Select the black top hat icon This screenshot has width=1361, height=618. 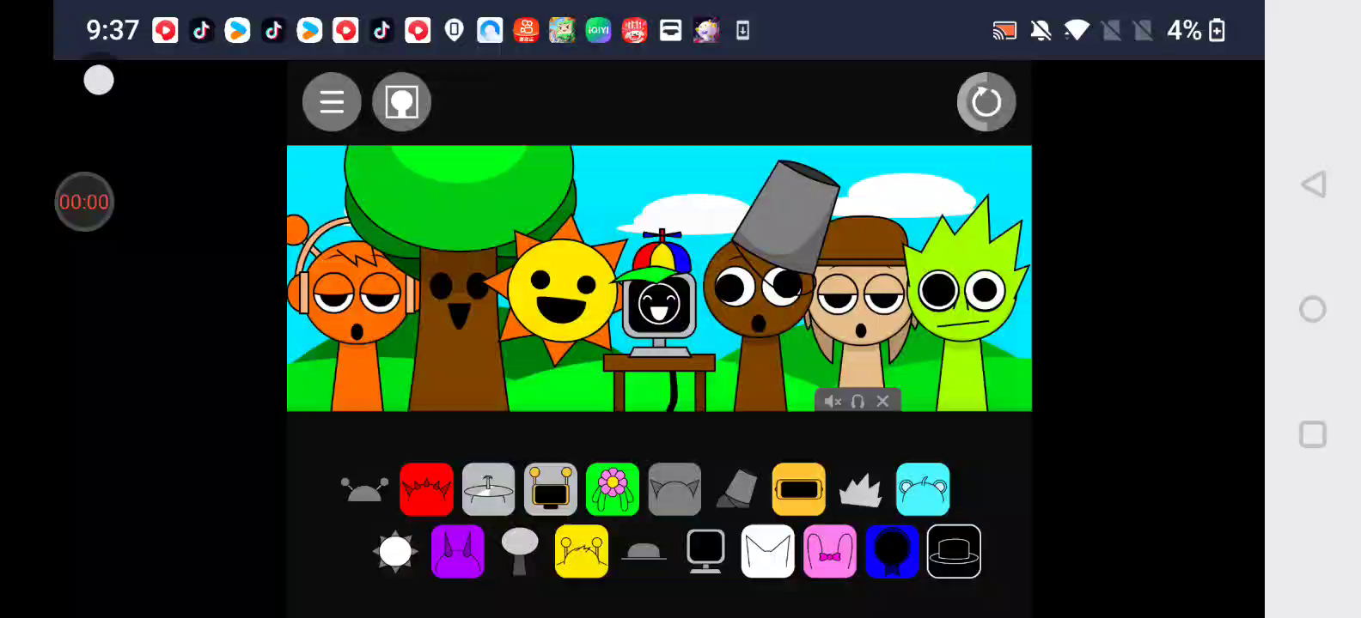point(954,551)
